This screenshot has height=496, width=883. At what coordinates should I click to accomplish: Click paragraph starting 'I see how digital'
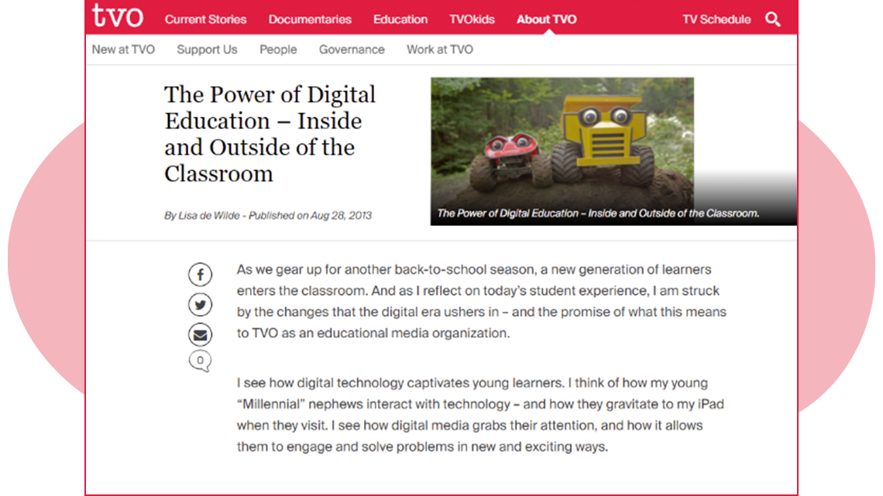pyautogui.click(x=480, y=415)
